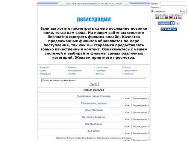
Task: Open the Драма category
Action: tap(43, 71)
